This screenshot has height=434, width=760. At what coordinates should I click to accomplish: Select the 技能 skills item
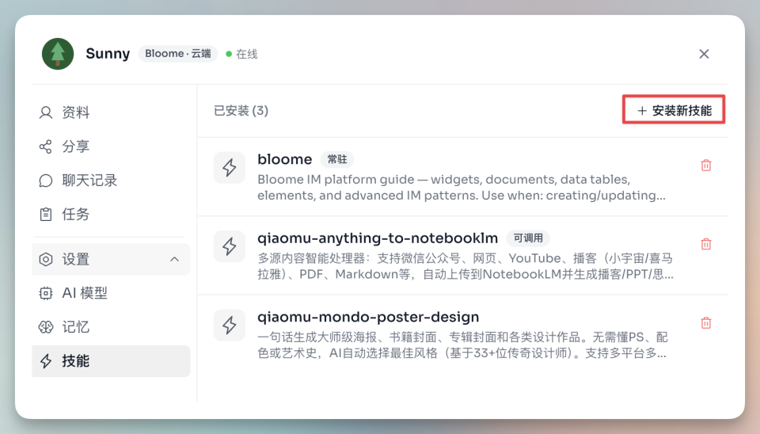111,361
